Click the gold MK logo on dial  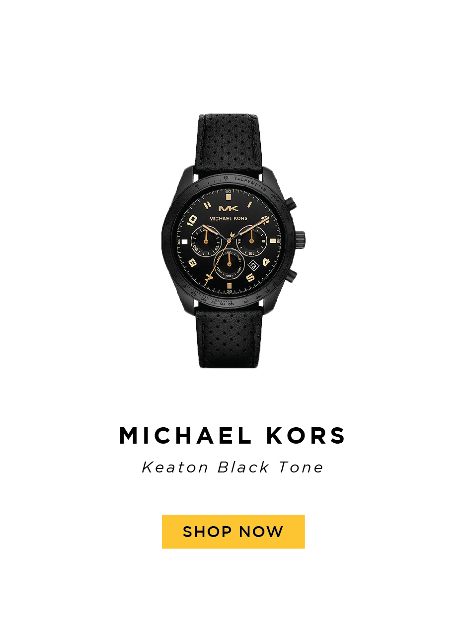tap(228, 209)
